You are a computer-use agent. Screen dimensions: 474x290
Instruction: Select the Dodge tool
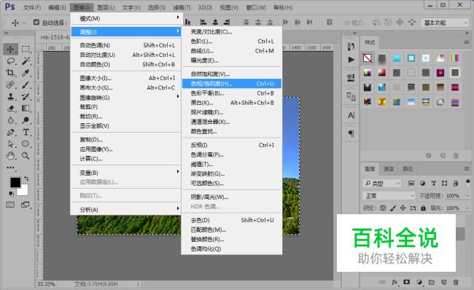click(x=26, y=120)
